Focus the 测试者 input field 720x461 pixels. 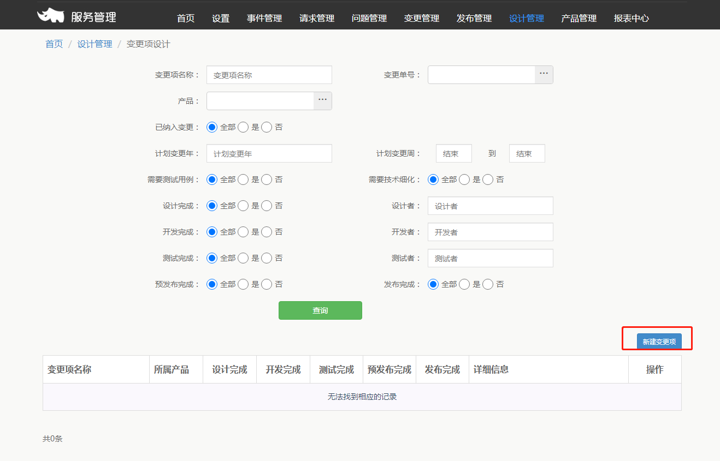tap(491, 258)
